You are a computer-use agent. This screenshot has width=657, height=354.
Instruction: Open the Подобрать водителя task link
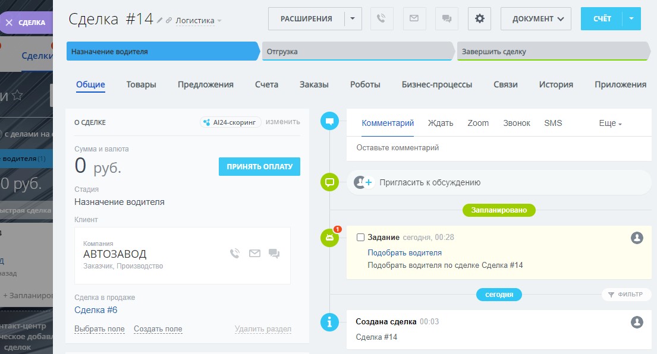[x=404, y=253]
